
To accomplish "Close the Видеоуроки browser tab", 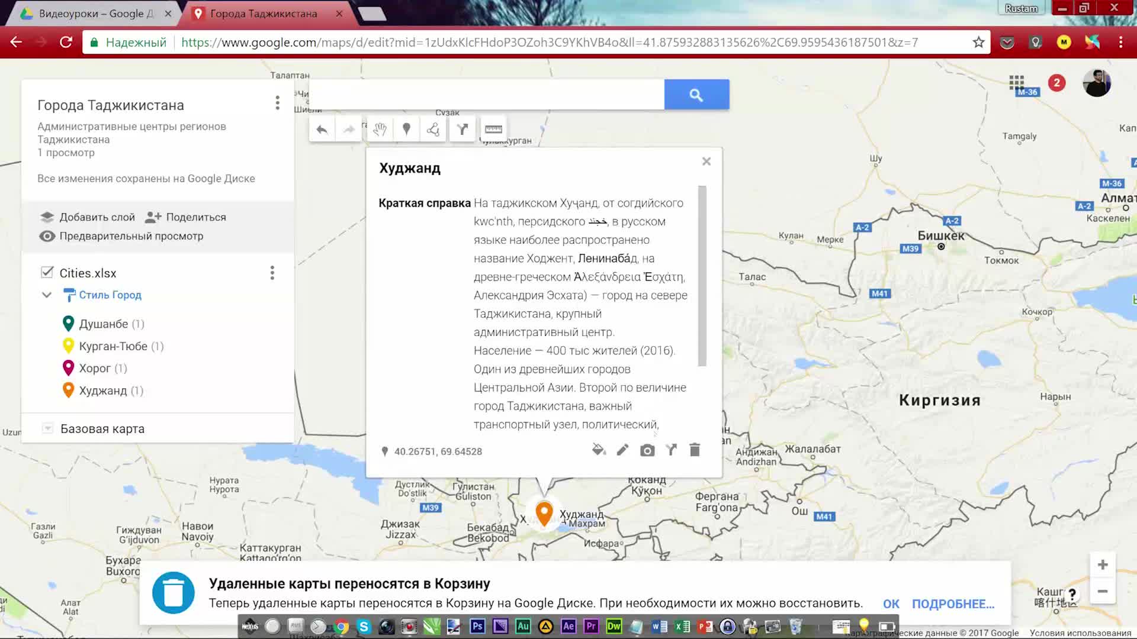I will click(168, 13).
